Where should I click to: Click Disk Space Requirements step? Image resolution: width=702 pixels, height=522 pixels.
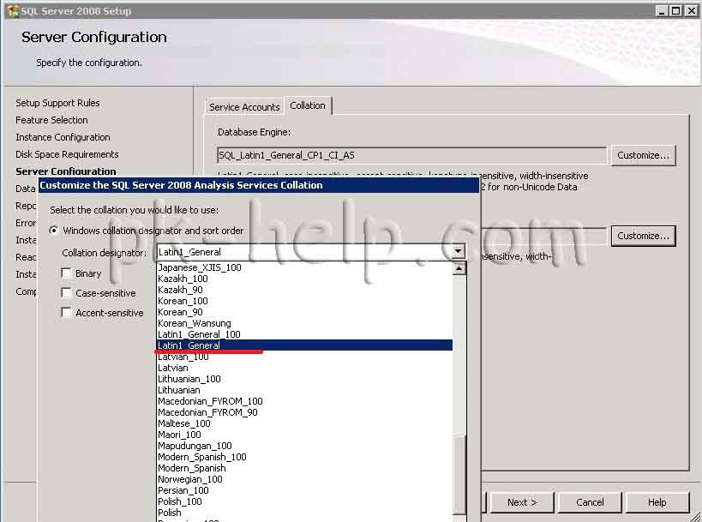coord(67,154)
